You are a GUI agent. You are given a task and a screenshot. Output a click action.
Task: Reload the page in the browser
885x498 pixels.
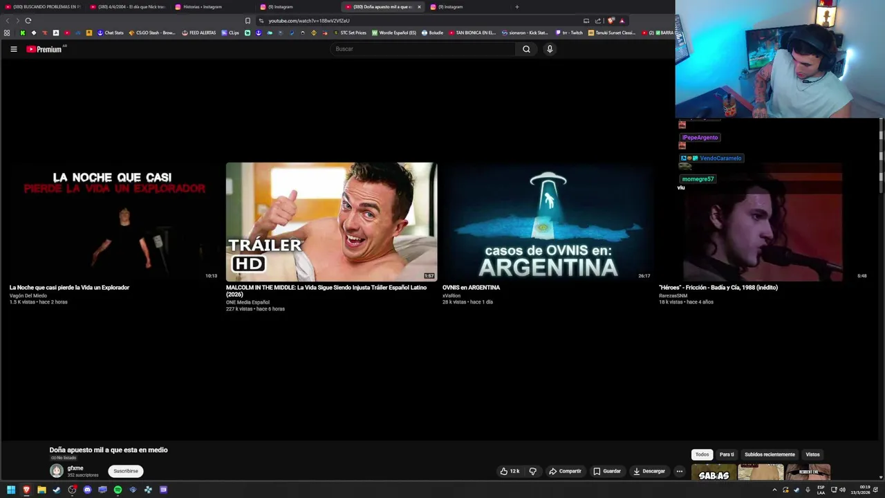[28, 21]
